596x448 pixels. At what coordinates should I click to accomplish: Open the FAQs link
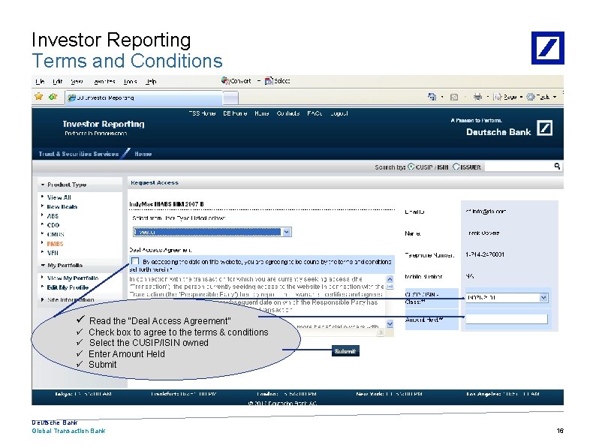coord(315,113)
